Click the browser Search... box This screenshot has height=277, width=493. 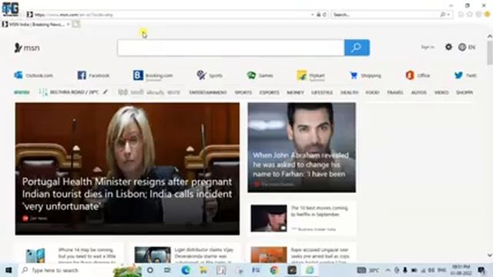point(386,15)
